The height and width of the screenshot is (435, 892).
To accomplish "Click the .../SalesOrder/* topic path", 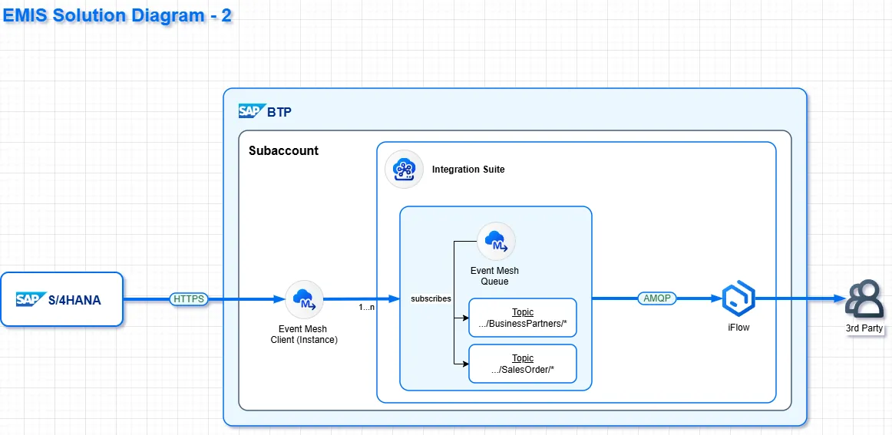I will click(x=523, y=370).
